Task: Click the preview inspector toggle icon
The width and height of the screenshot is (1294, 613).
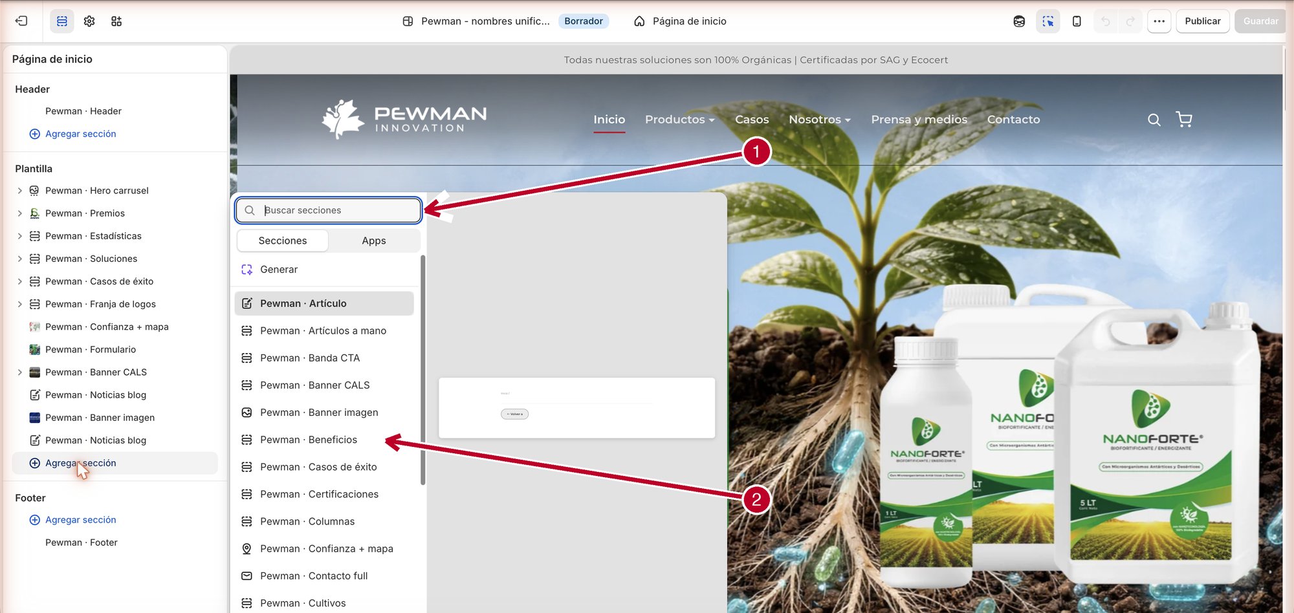Action: click(1048, 21)
